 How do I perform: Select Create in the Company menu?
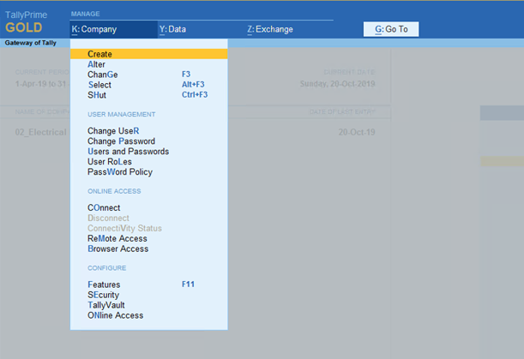(x=100, y=54)
